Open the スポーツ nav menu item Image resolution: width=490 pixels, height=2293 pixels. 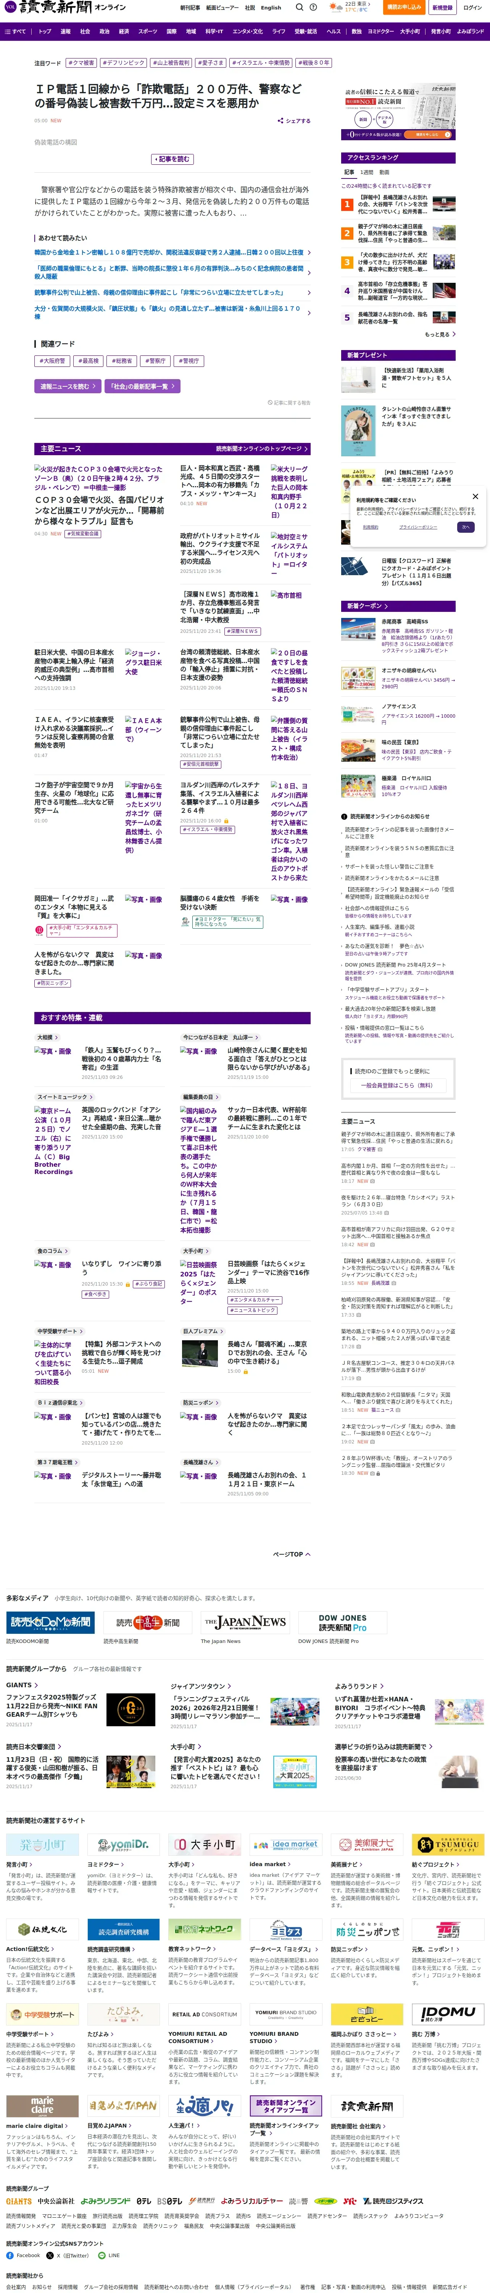pos(148,31)
